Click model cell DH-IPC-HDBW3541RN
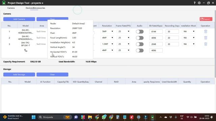Image resolution: width=216 pixels, height=121 pixels. [26, 31]
